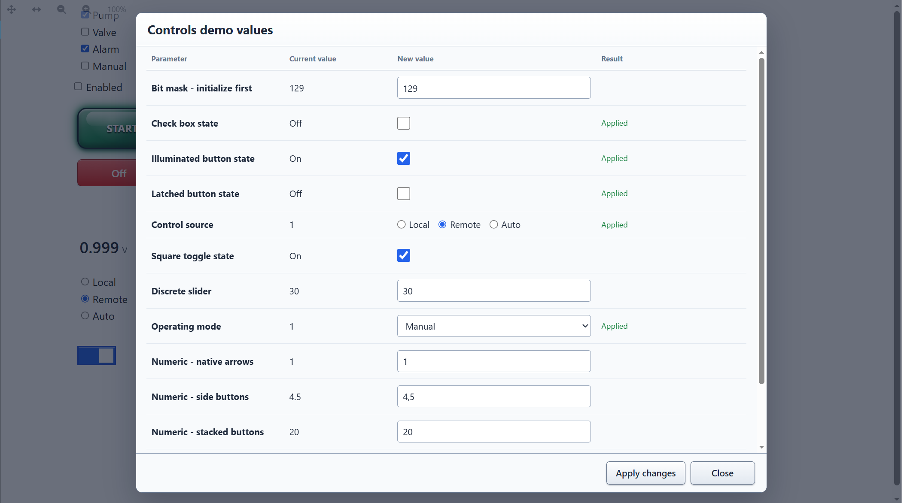The width and height of the screenshot is (904, 503).
Task: Click the "Square toggle state" parameter label
Action: point(192,256)
